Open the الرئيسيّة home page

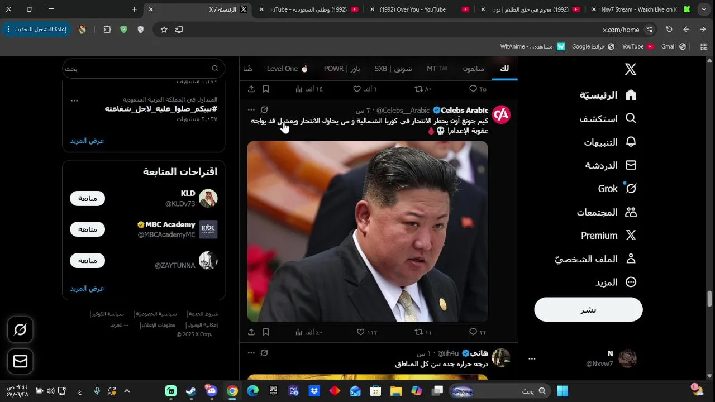coord(608,95)
